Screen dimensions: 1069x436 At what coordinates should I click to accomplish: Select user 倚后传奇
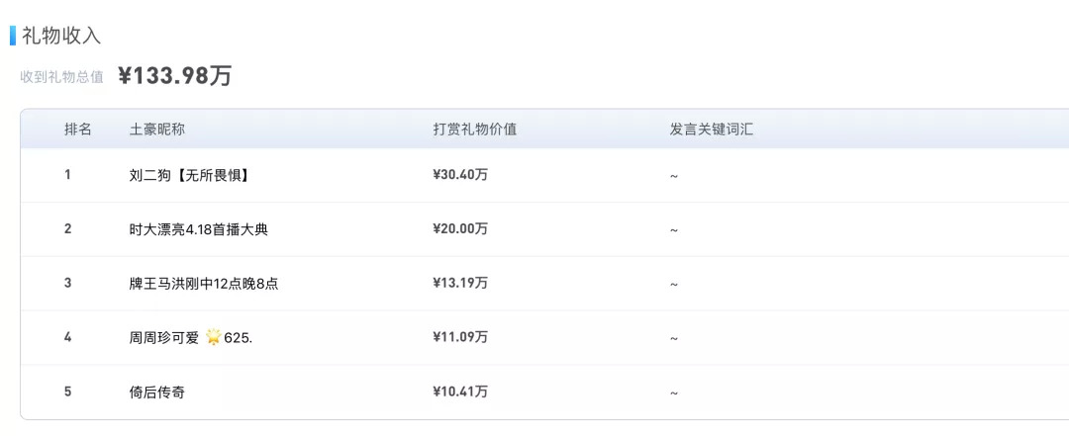pyautogui.click(x=156, y=392)
